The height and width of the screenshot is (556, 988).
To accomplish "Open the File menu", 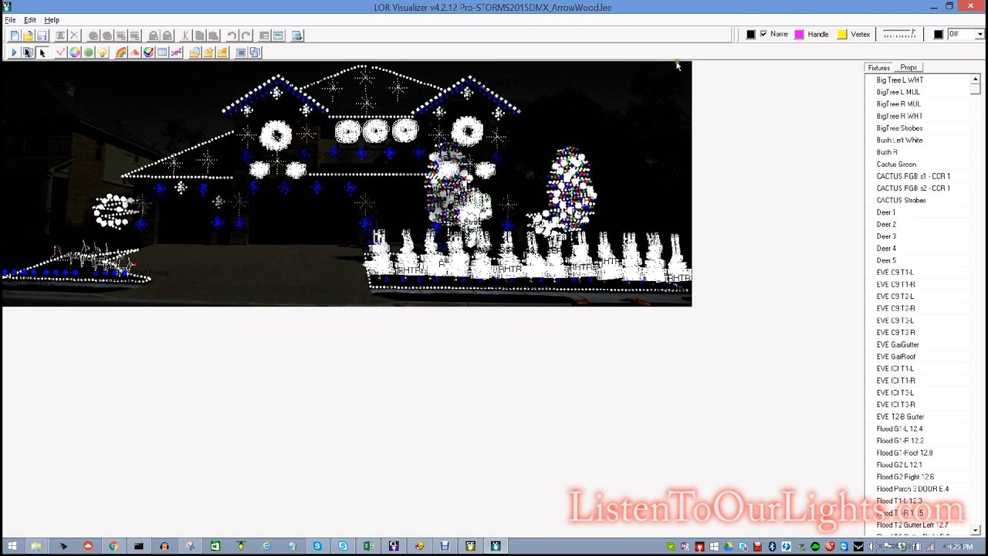I will tap(10, 20).
